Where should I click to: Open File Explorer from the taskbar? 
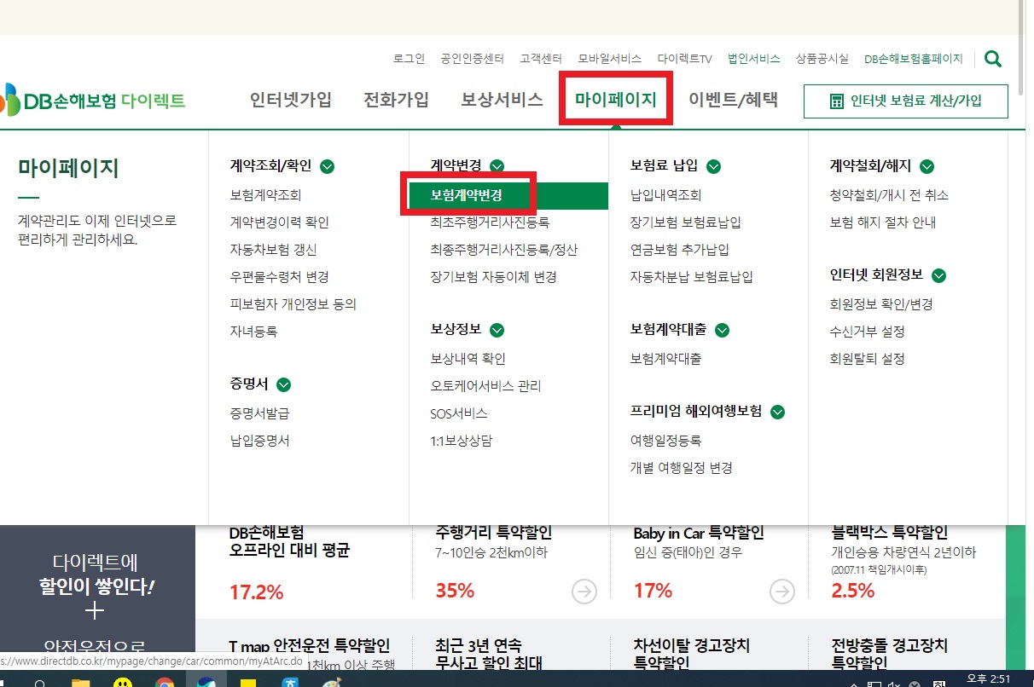click(81, 682)
